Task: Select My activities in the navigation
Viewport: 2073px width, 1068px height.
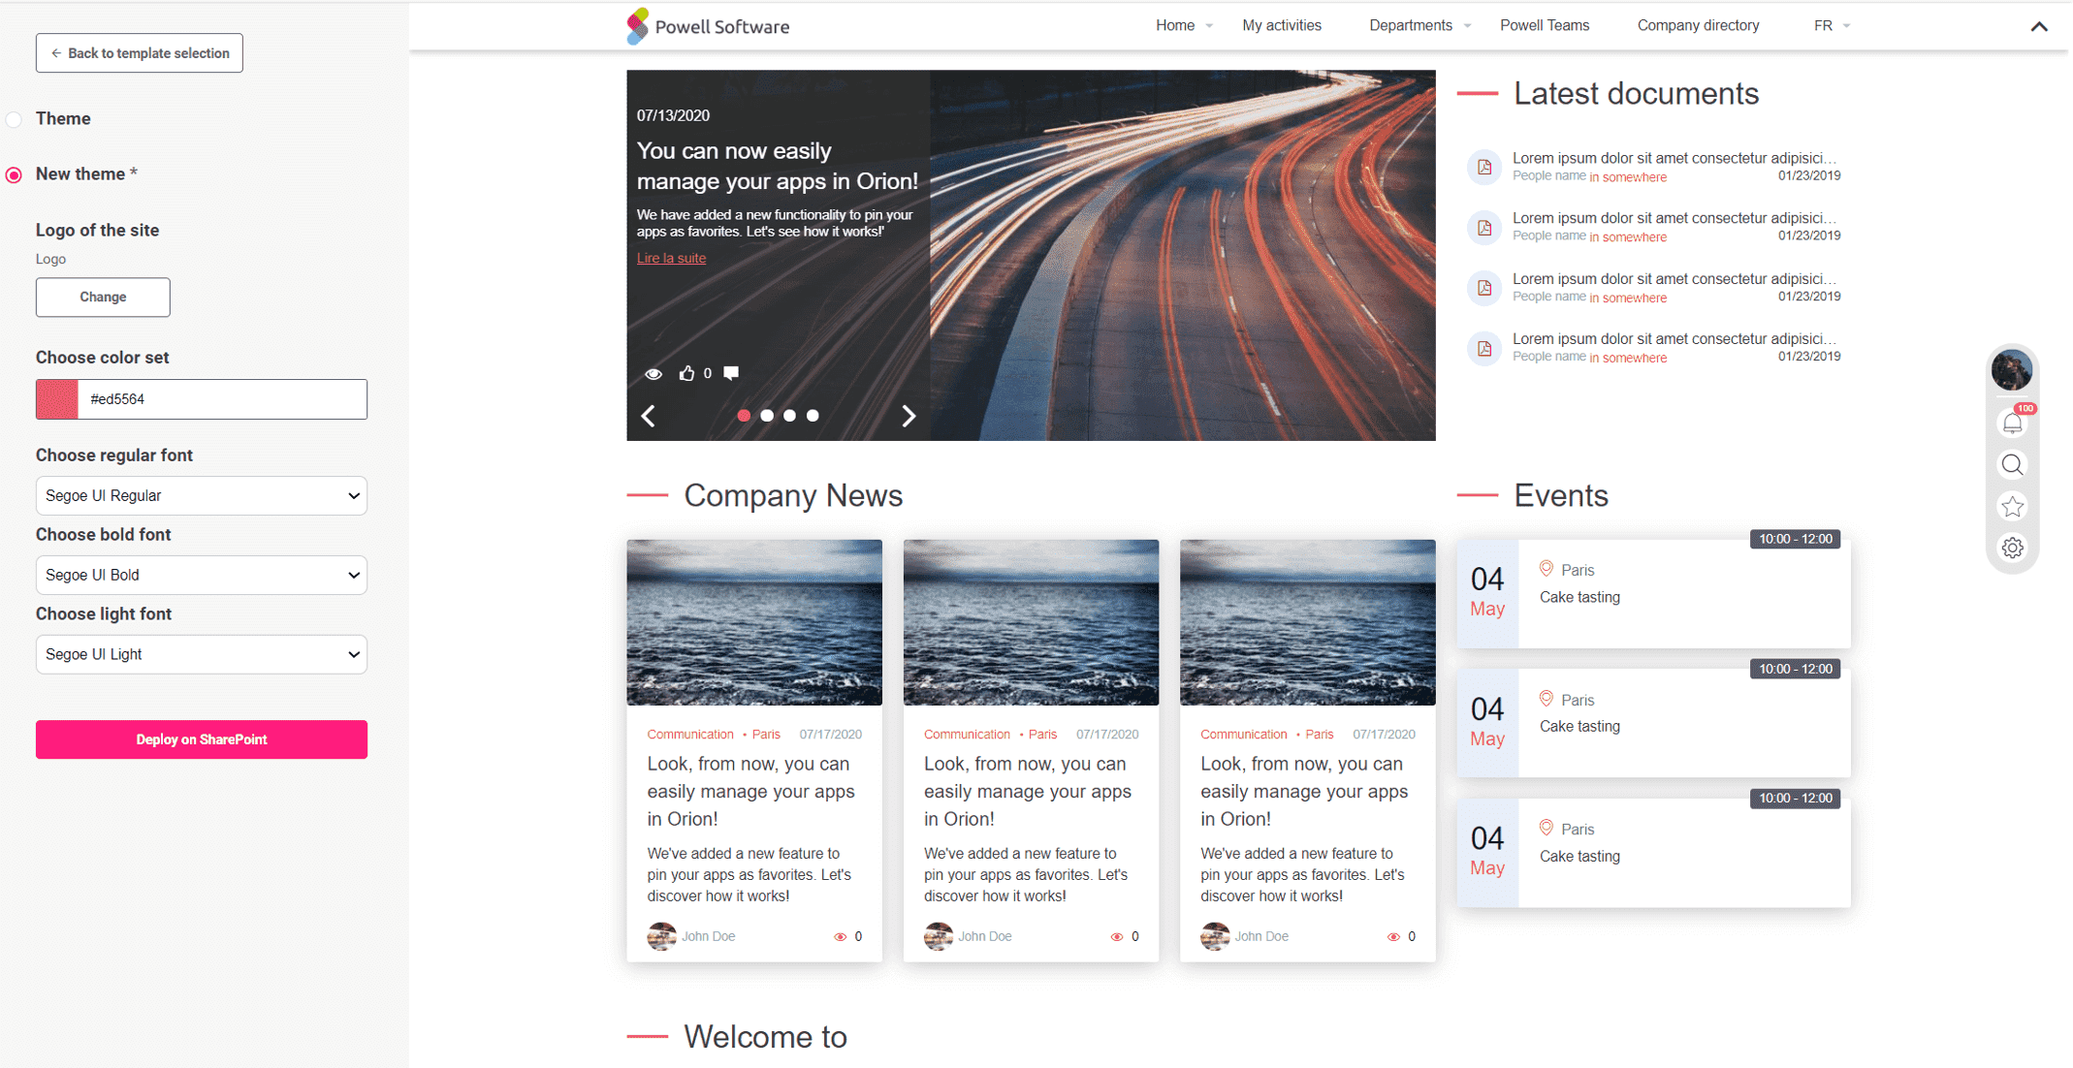Action: [1281, 25]
